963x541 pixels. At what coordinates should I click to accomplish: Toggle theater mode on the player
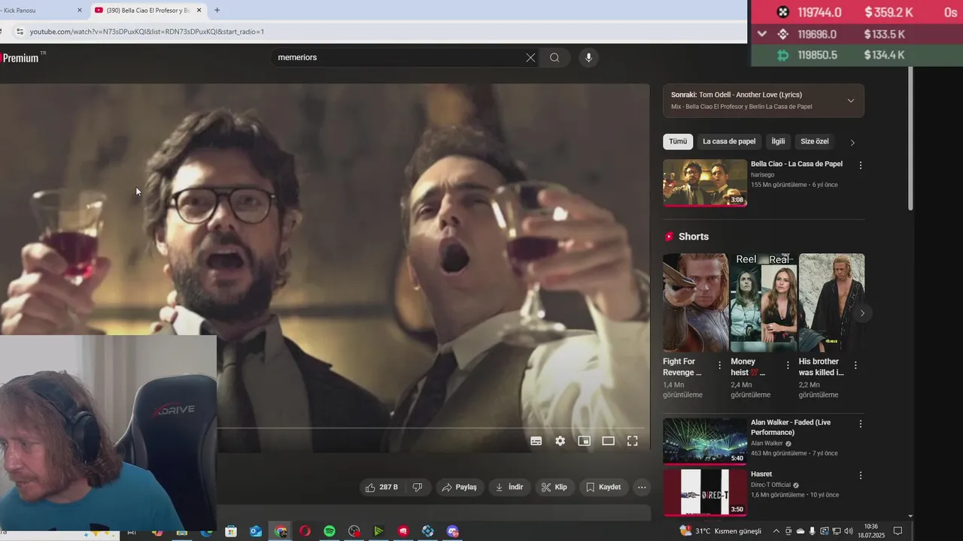pos(608,441)
